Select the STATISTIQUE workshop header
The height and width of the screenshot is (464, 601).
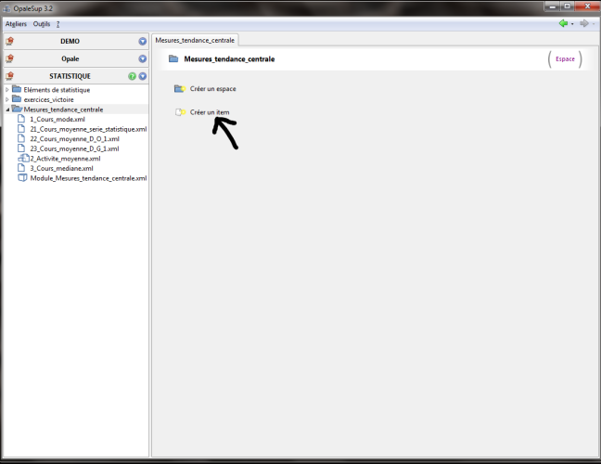point(76,76)
